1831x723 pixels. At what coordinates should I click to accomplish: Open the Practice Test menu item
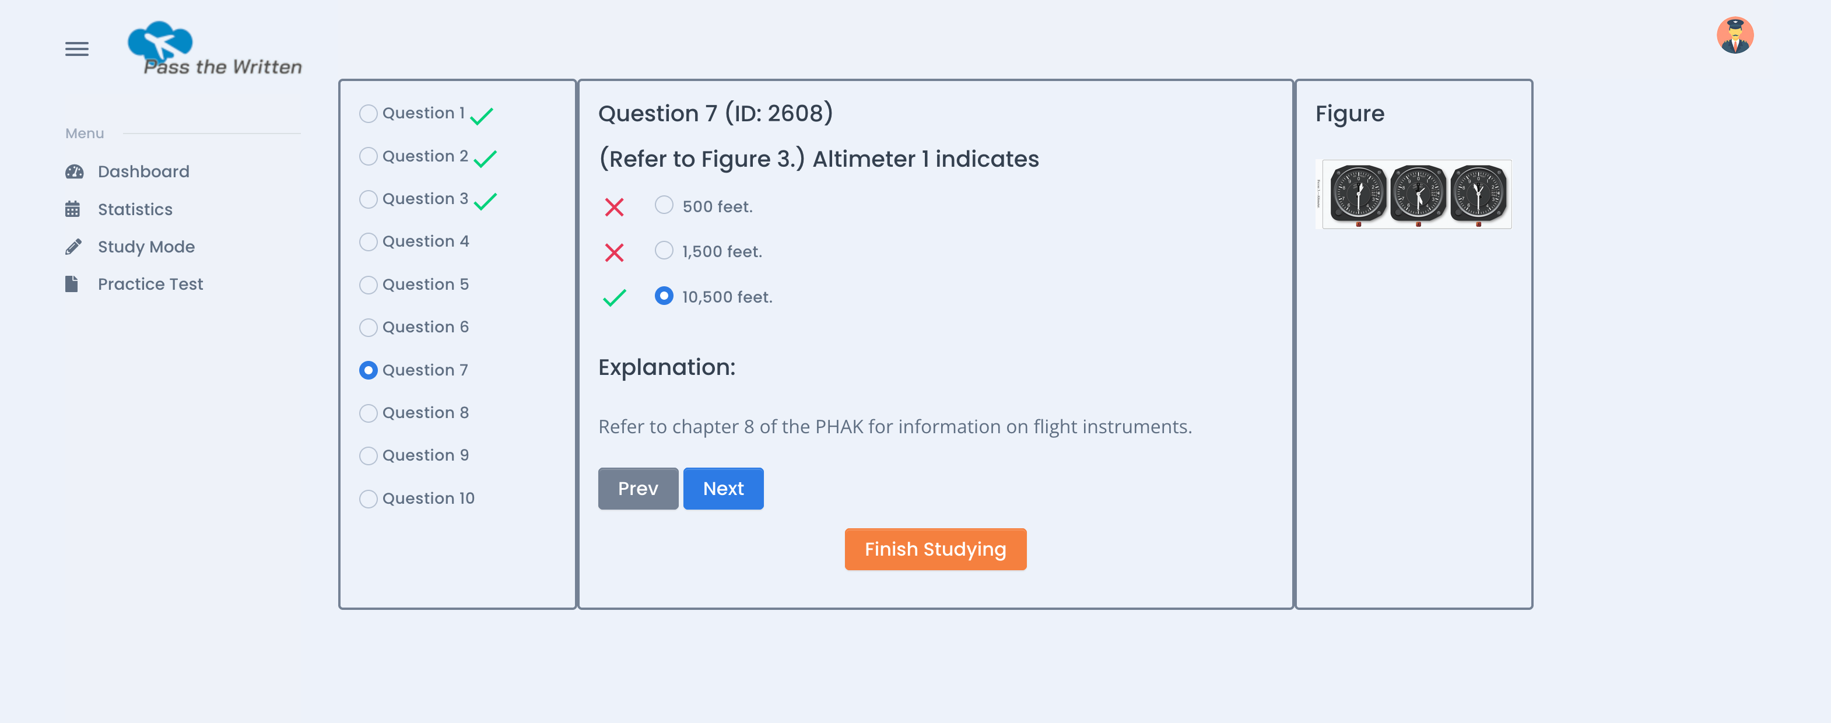tap(150, 285)
